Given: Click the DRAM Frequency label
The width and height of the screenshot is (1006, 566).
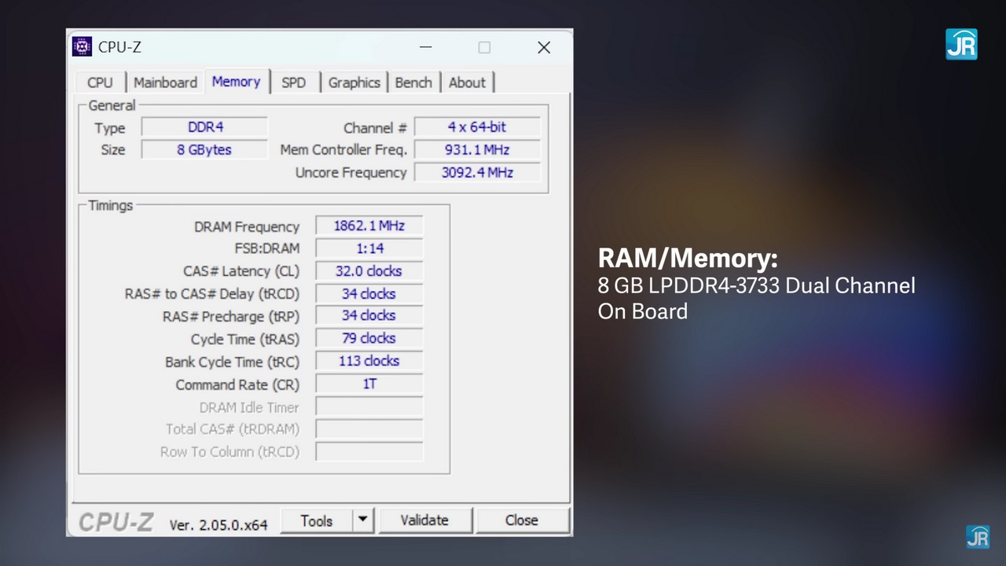Looking at the screenshot, I should (x=247, y=226).
